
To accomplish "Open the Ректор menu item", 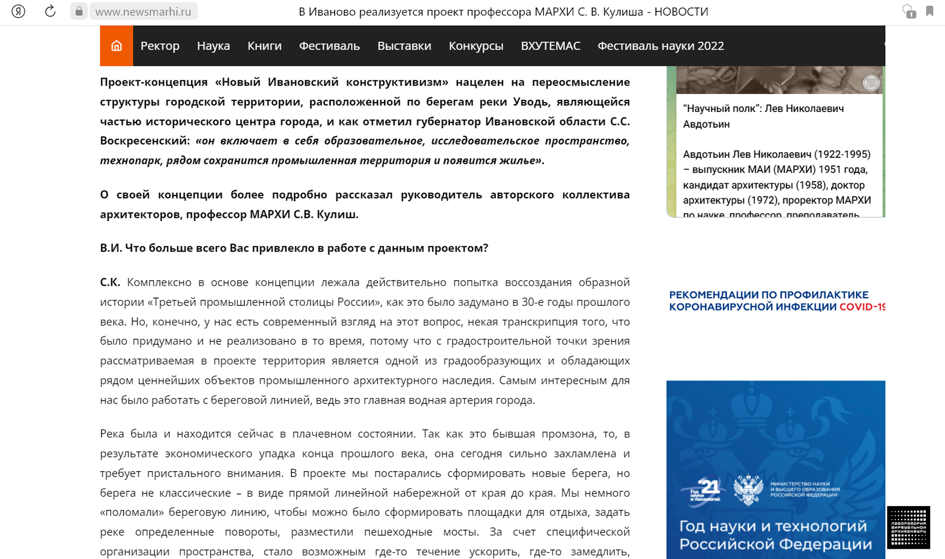I will 160,46.
